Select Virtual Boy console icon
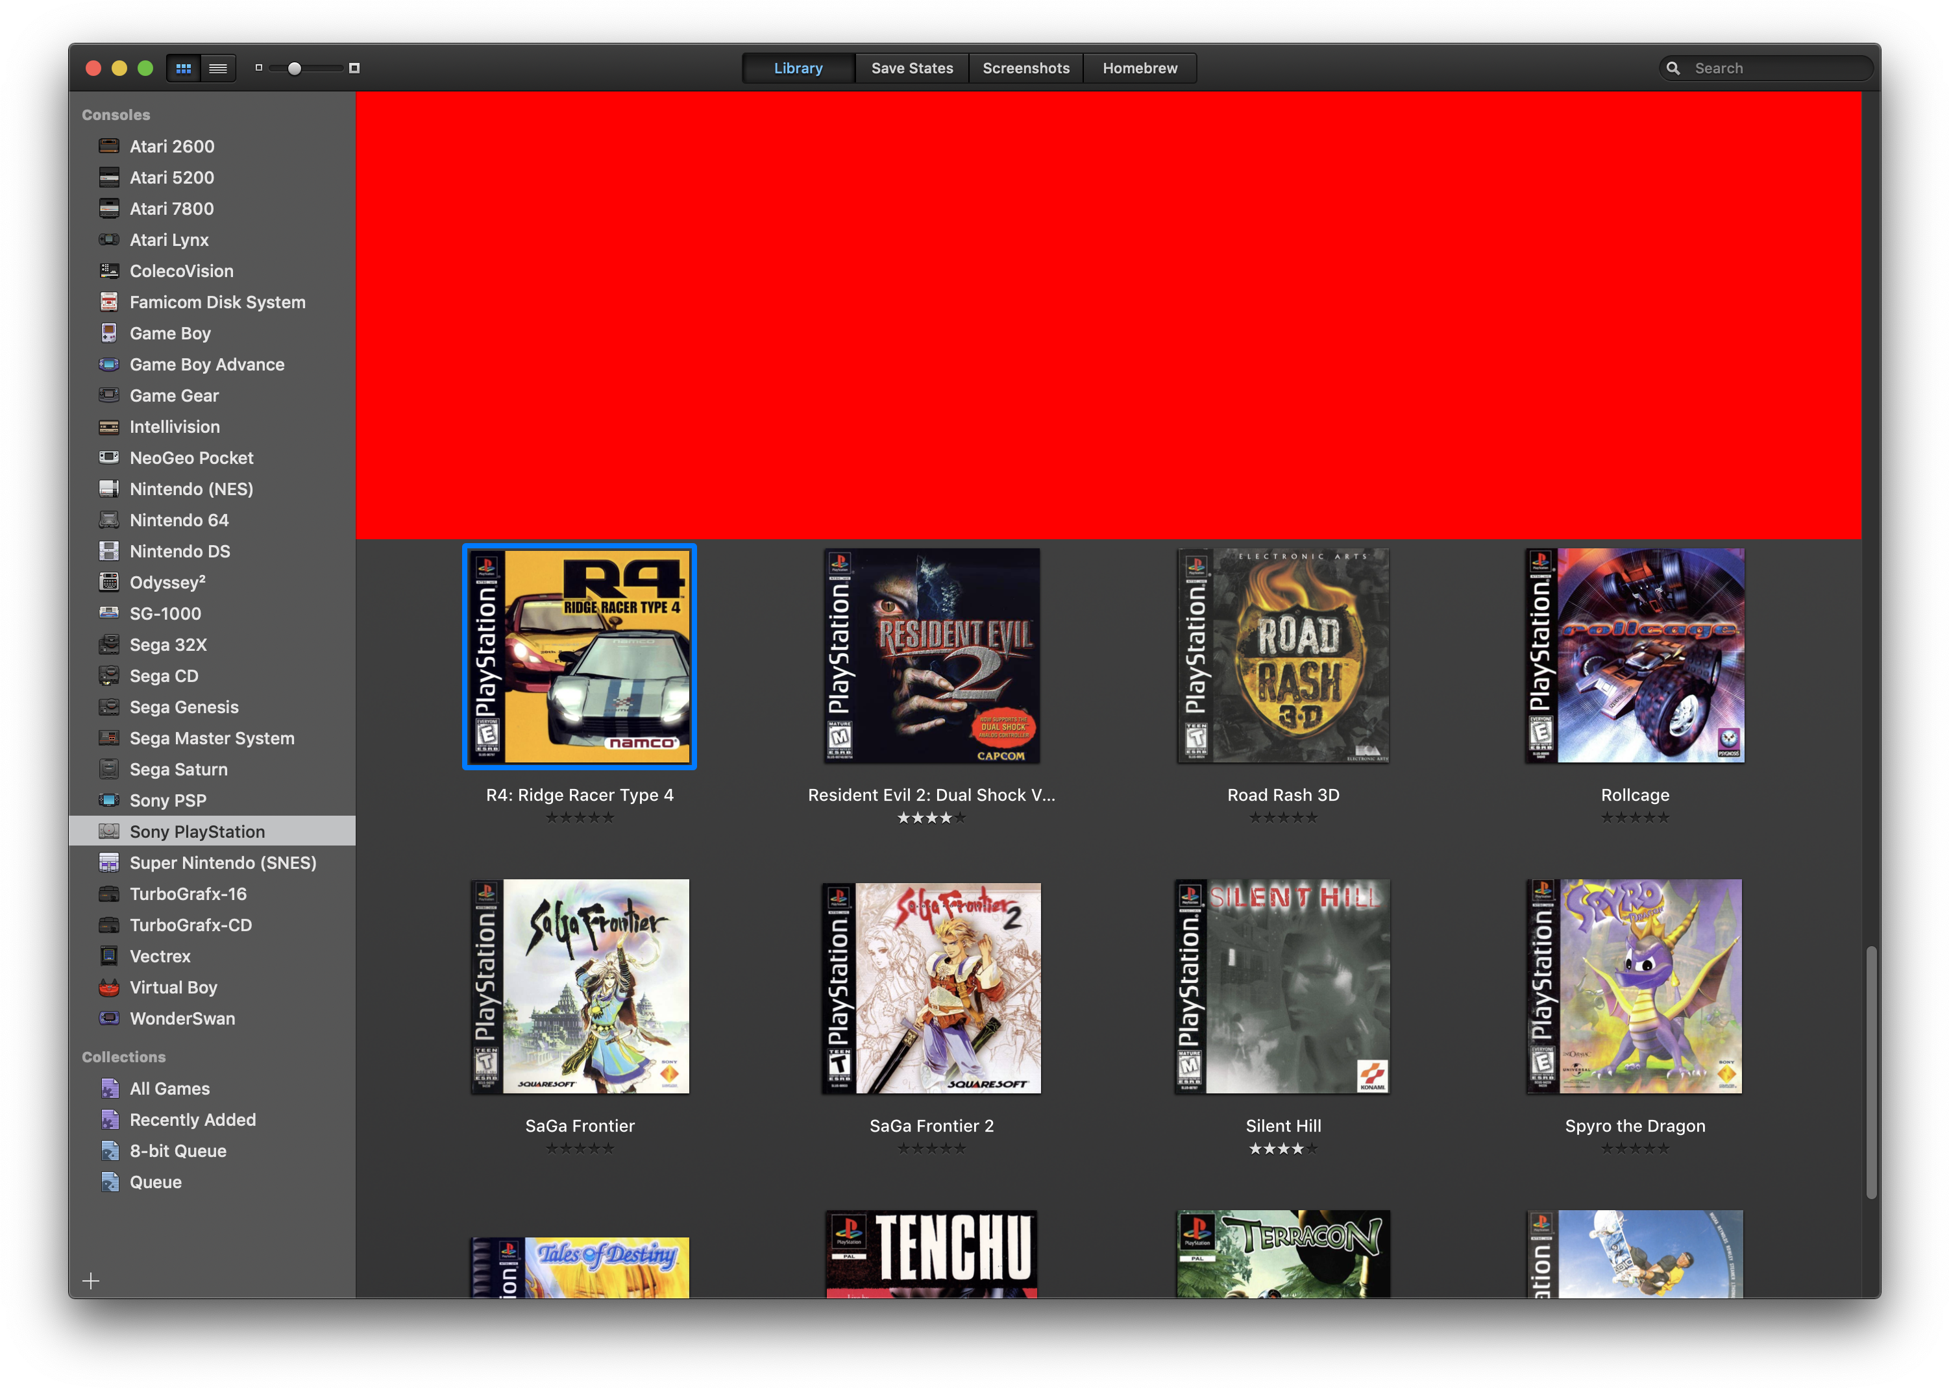The width and height of the screenshot is (1949, 1388). [x=110, y=988]
